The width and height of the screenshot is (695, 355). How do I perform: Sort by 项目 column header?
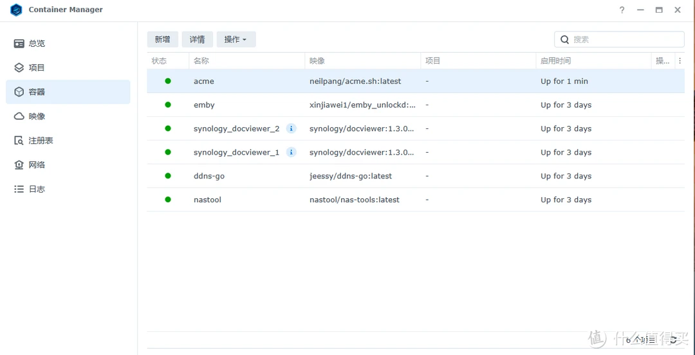(x=478, y=61)
